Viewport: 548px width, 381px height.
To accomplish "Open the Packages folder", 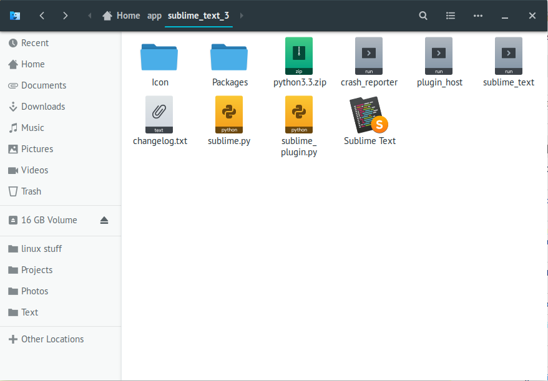I will [x=229, y=55].
